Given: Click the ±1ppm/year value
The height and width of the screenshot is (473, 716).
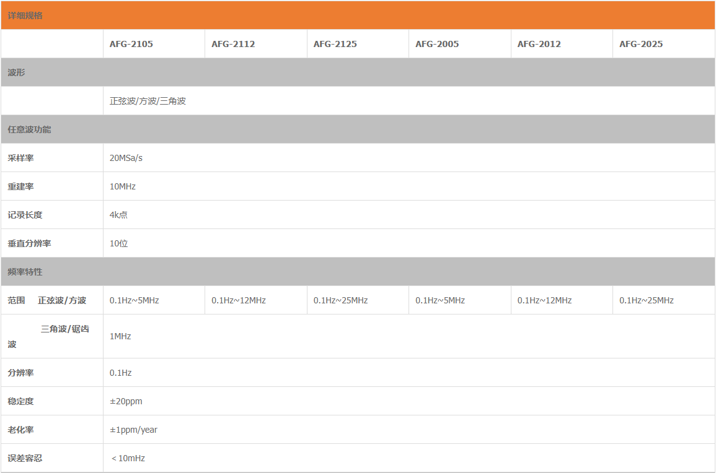Looking at the screenshot, I should [x=133, y=430].
